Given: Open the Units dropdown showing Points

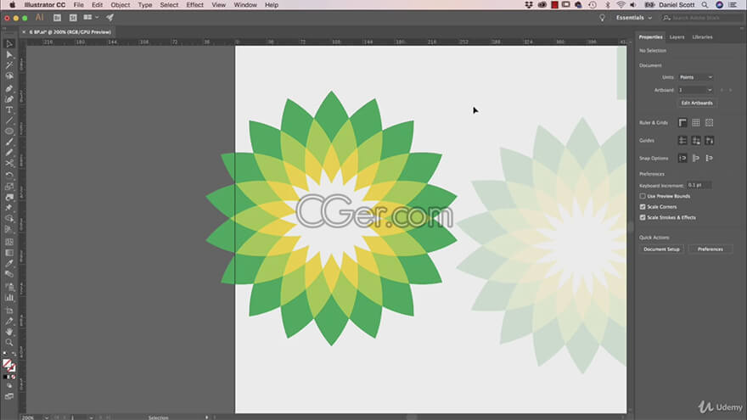Looking at the screenshot, I should [695, 77].
